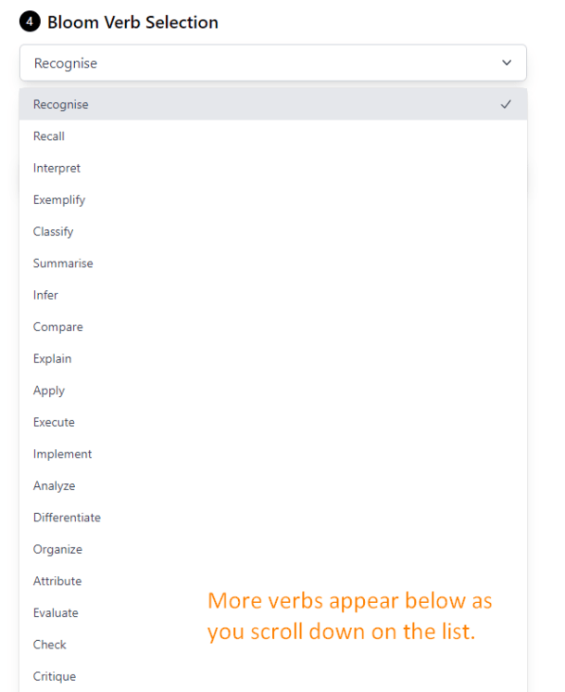Click the step 4 number badge
565x692 pixels.
click(x=29, y=22)
